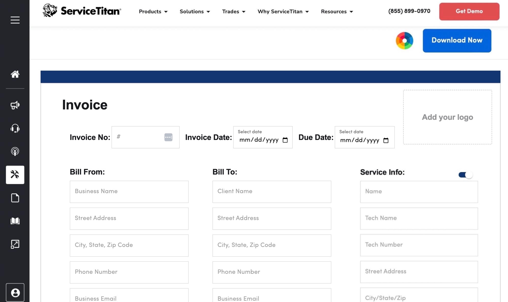Click the Get Demo button
508x302 pixels.
(469, 11)
